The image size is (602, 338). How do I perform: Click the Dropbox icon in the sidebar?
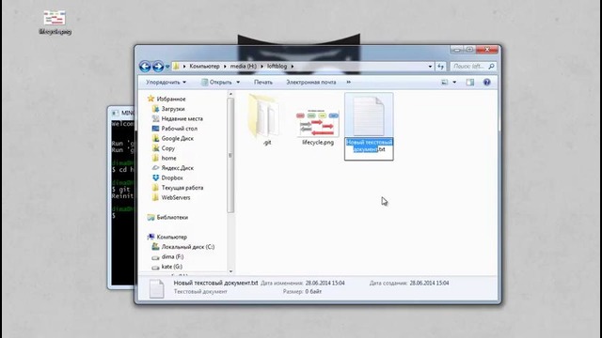[155, 177]
